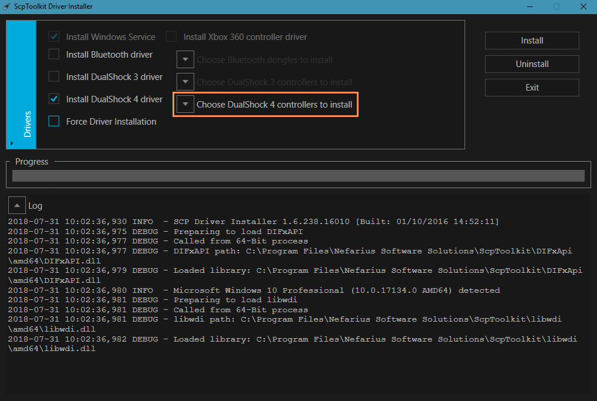Select the vertical Drivers tab

click(27, 123)
